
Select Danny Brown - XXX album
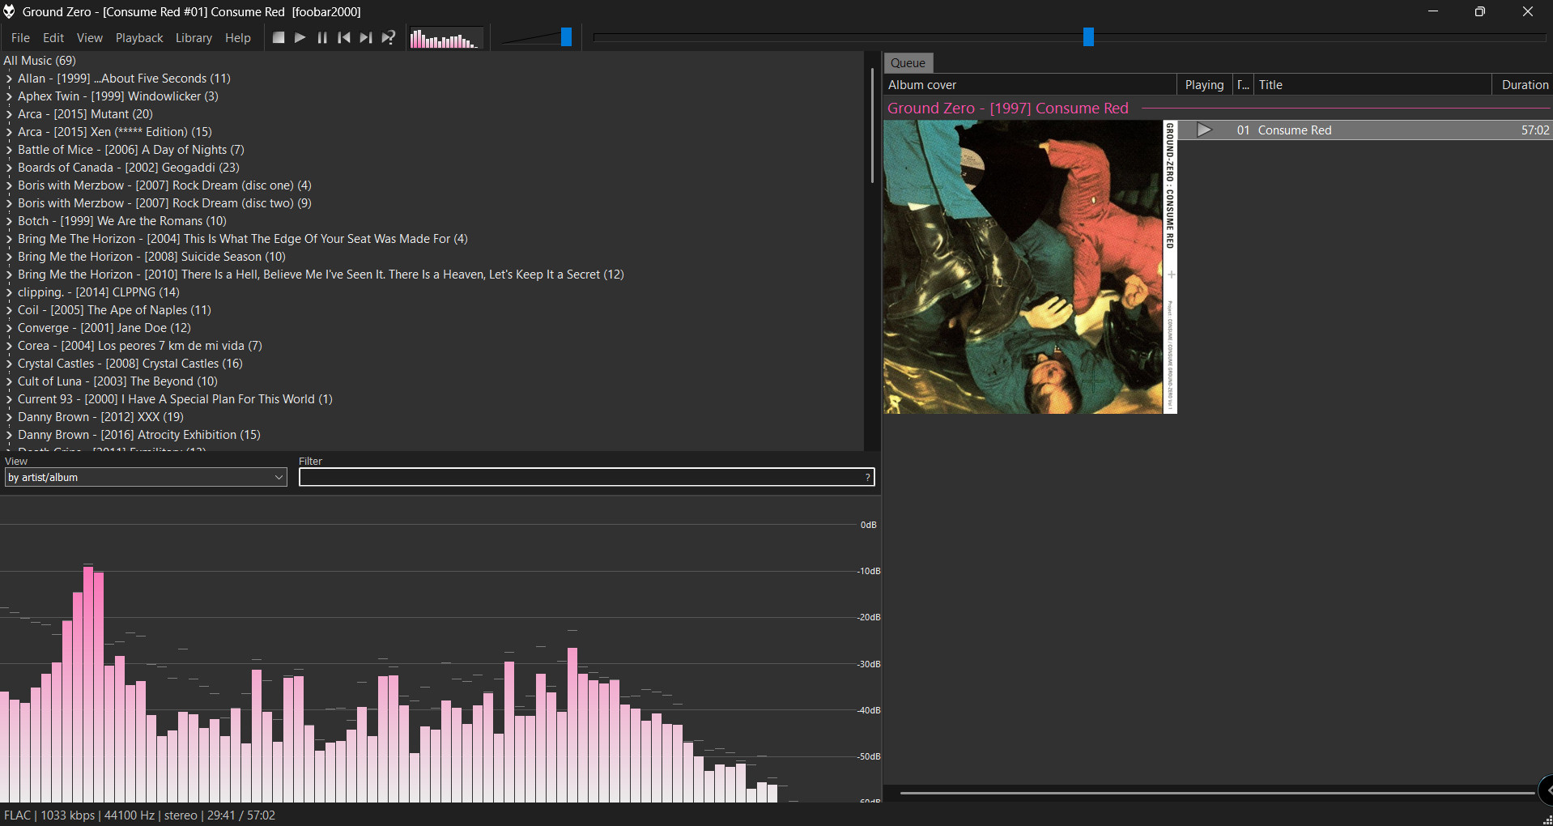coord(100,417)
